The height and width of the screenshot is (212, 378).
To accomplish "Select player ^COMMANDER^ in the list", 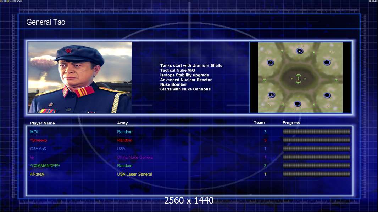I will [x=45, y=166].
